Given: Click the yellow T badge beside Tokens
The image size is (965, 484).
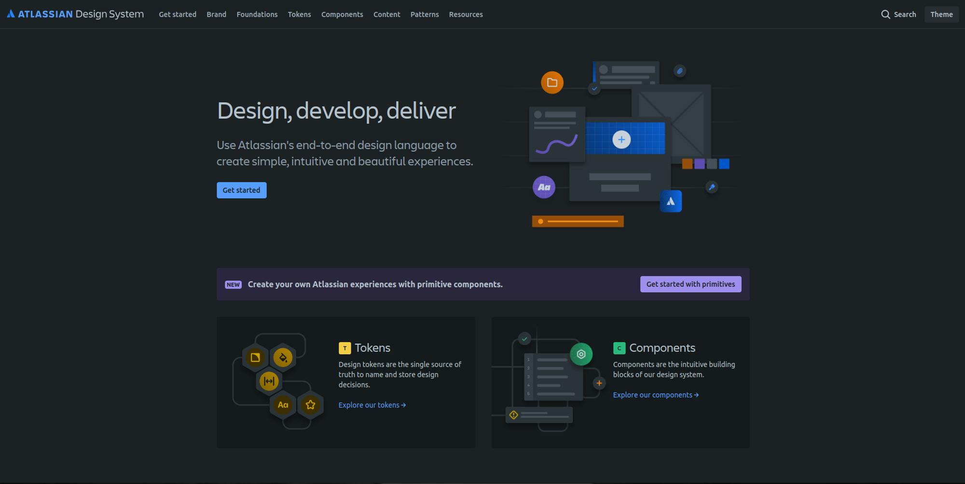Looking at the screenshot, I should [x=345, y=348].
